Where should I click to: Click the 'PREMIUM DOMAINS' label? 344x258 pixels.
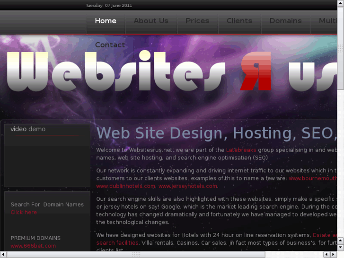(35, 238)
